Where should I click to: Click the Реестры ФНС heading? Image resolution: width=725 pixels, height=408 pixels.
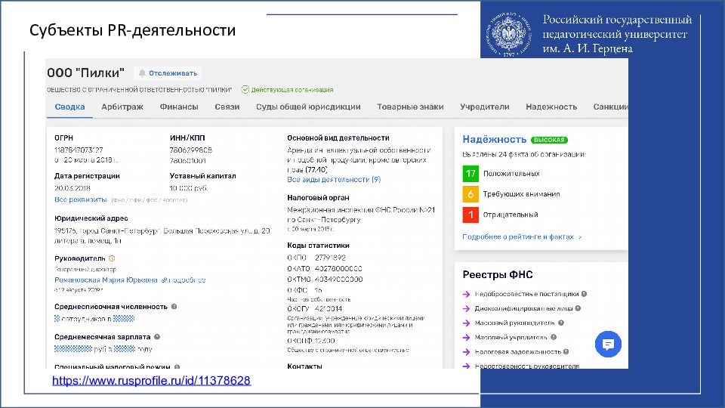click(x=498, y=275)
